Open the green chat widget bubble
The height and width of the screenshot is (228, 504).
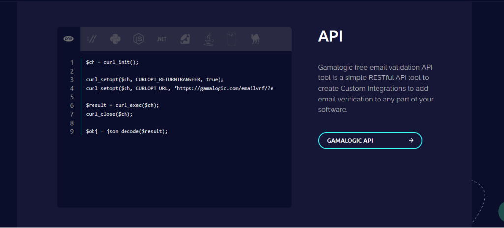click(501, 211)
